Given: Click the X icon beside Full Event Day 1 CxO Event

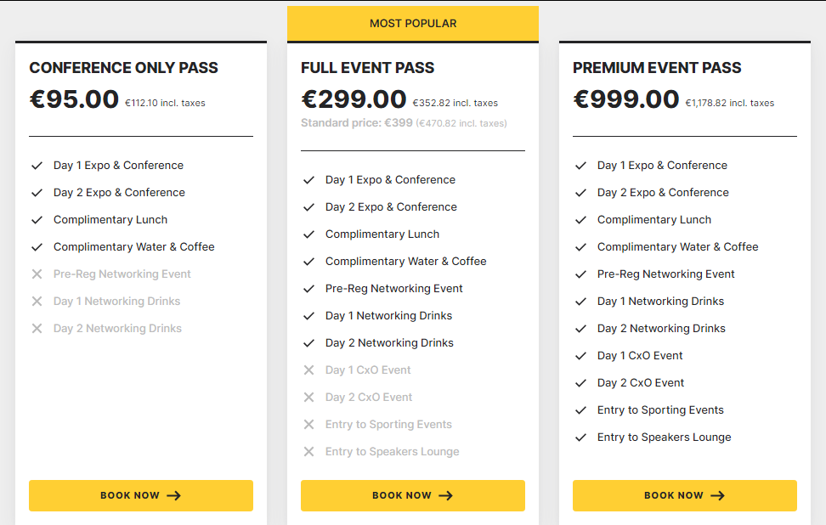Looking at the screenshot, I should (308, 370).
